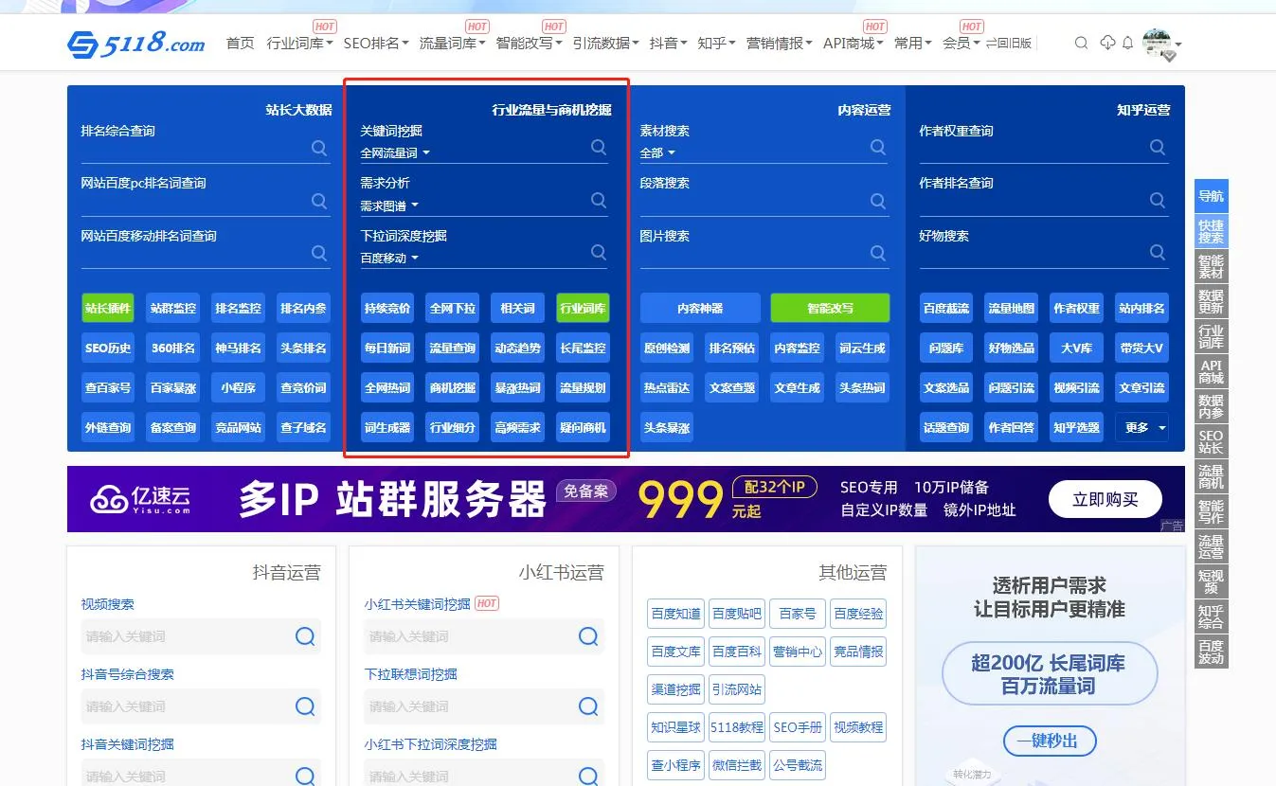Click search icon beside 小红书关键词挖掘 input
This screenshot has height=786, width=1276.
click(588, 636)
